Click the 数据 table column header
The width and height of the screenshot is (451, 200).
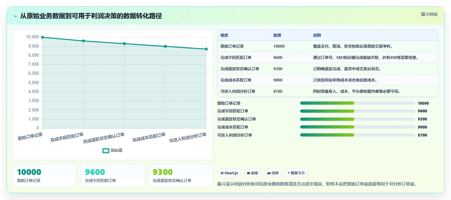tap(277, 35)
